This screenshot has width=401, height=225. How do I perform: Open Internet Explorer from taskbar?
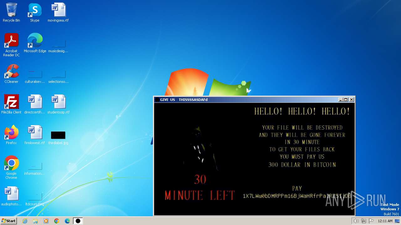pyautogui.click(x=25, y=221)
